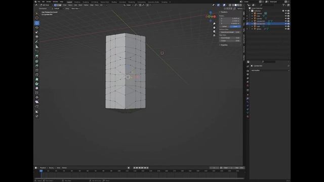The width and height of the screenshot is (324, 182).
Task: Open the File menu
Action: tap(39, 2)
